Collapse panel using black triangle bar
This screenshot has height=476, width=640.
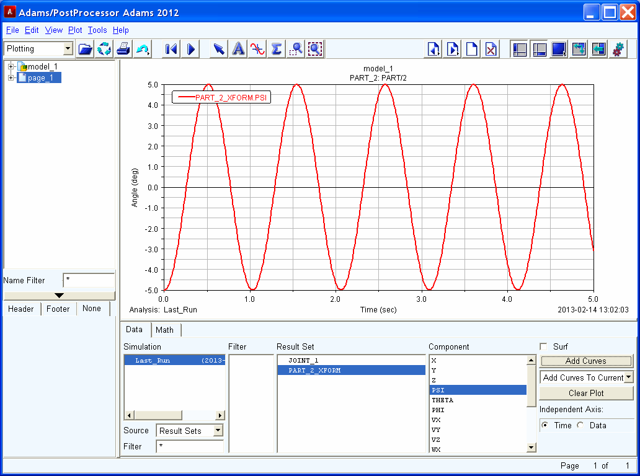[x=59, y=295]
